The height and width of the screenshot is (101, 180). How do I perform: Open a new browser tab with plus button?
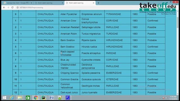(x=98, y=3)
